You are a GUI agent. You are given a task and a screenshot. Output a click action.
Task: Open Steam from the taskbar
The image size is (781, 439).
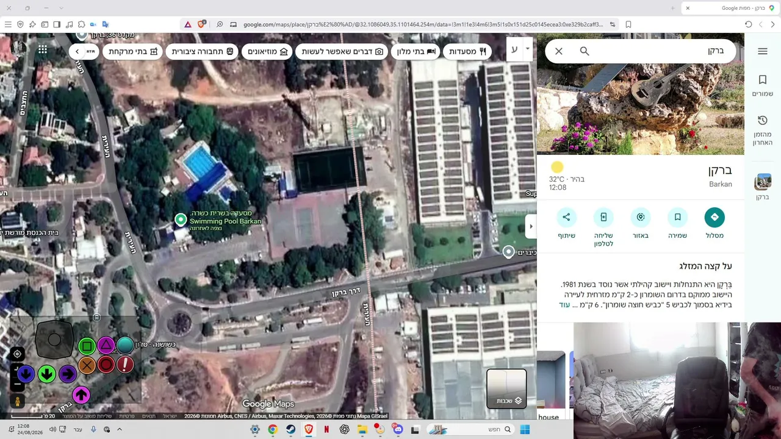point(290,429)
